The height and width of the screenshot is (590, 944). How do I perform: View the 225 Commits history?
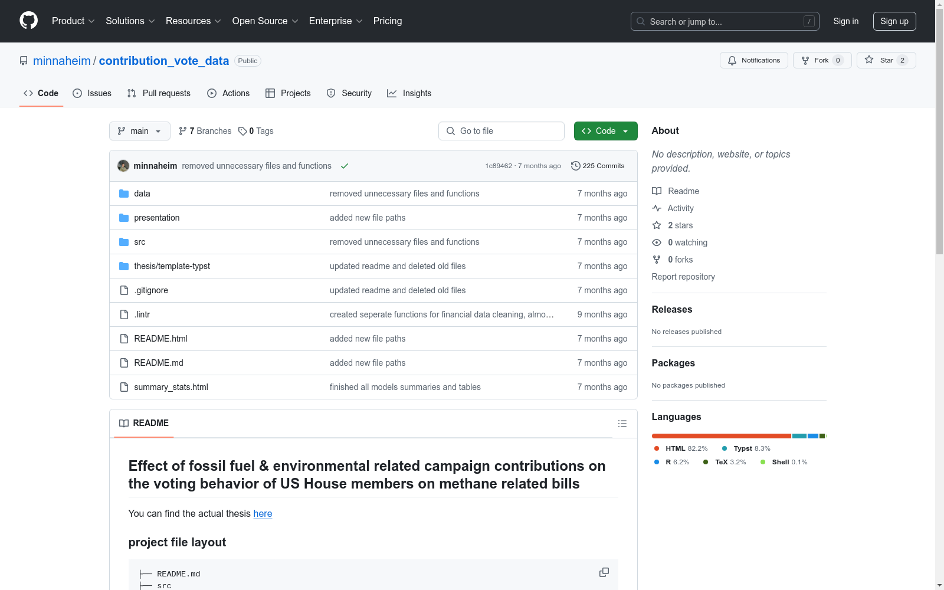point(598,166)
